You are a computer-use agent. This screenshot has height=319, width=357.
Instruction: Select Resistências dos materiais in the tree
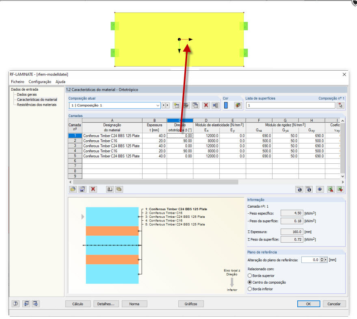click(x=37, y=105)
